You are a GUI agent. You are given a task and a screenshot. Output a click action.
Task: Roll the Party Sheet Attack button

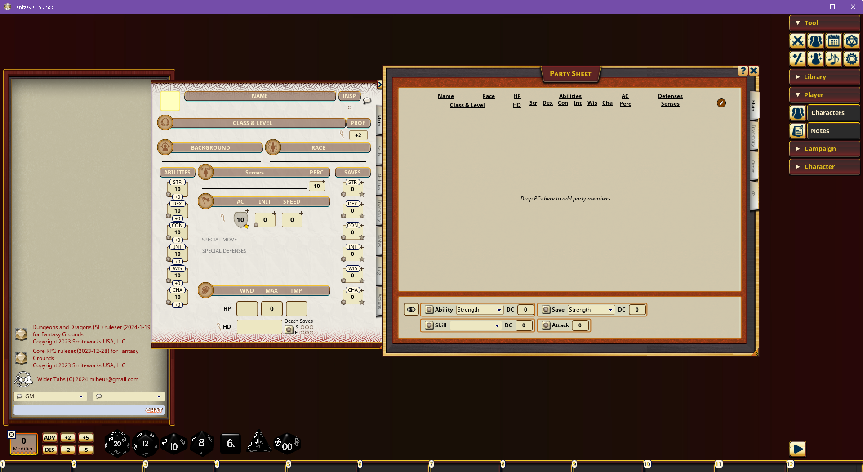546,325
